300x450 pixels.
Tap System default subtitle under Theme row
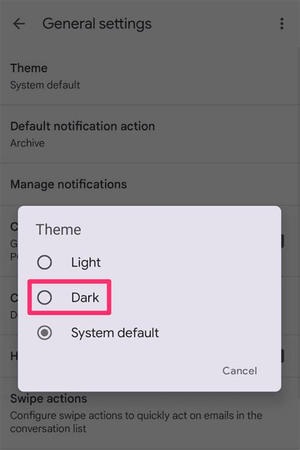point(45,85)
